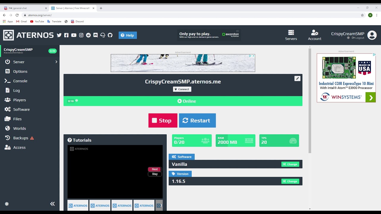
Task: Click Next in the tutorial video
Action: tap(155, 169)
